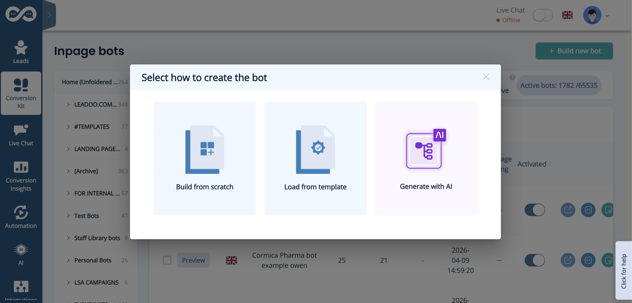632x303 pixels.
Task: Open external link icon for Cormica bot
Action: pos(568,260)
